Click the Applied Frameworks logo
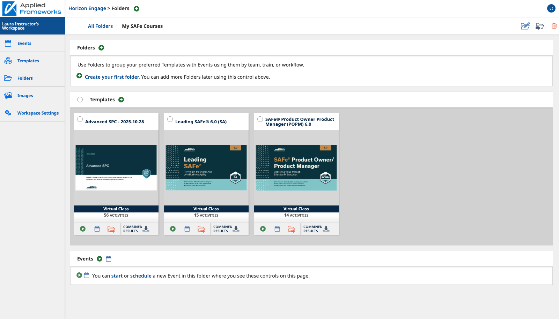This screenshot has height=319, width=559. click(x=32, y=8)
